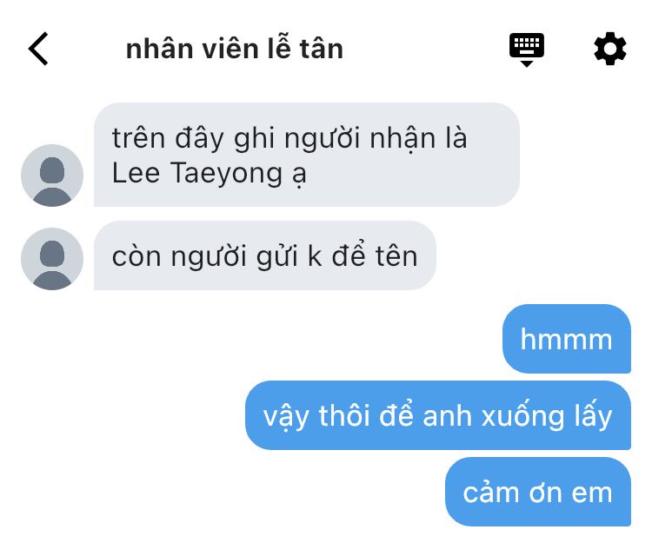Tap the 'nhân viên lễ tân' chat title

point(235,49)
